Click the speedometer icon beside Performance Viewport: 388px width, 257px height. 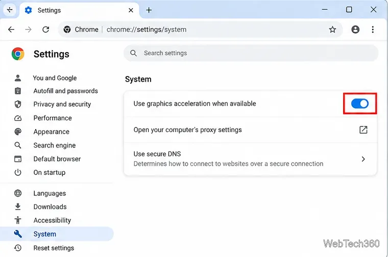click(x=18, y=118)
